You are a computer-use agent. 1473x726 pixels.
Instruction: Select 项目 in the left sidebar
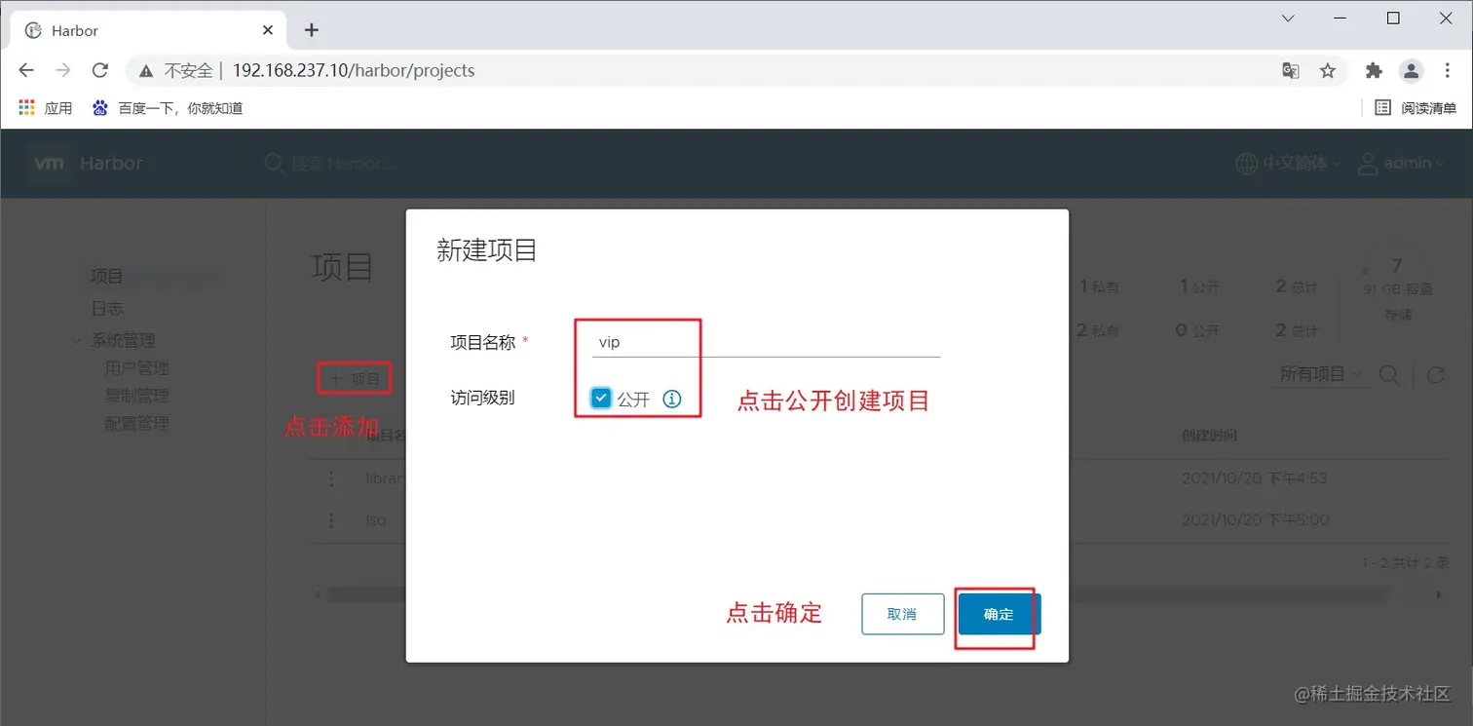coord(107,277)
